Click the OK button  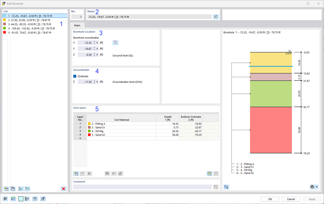270,199
